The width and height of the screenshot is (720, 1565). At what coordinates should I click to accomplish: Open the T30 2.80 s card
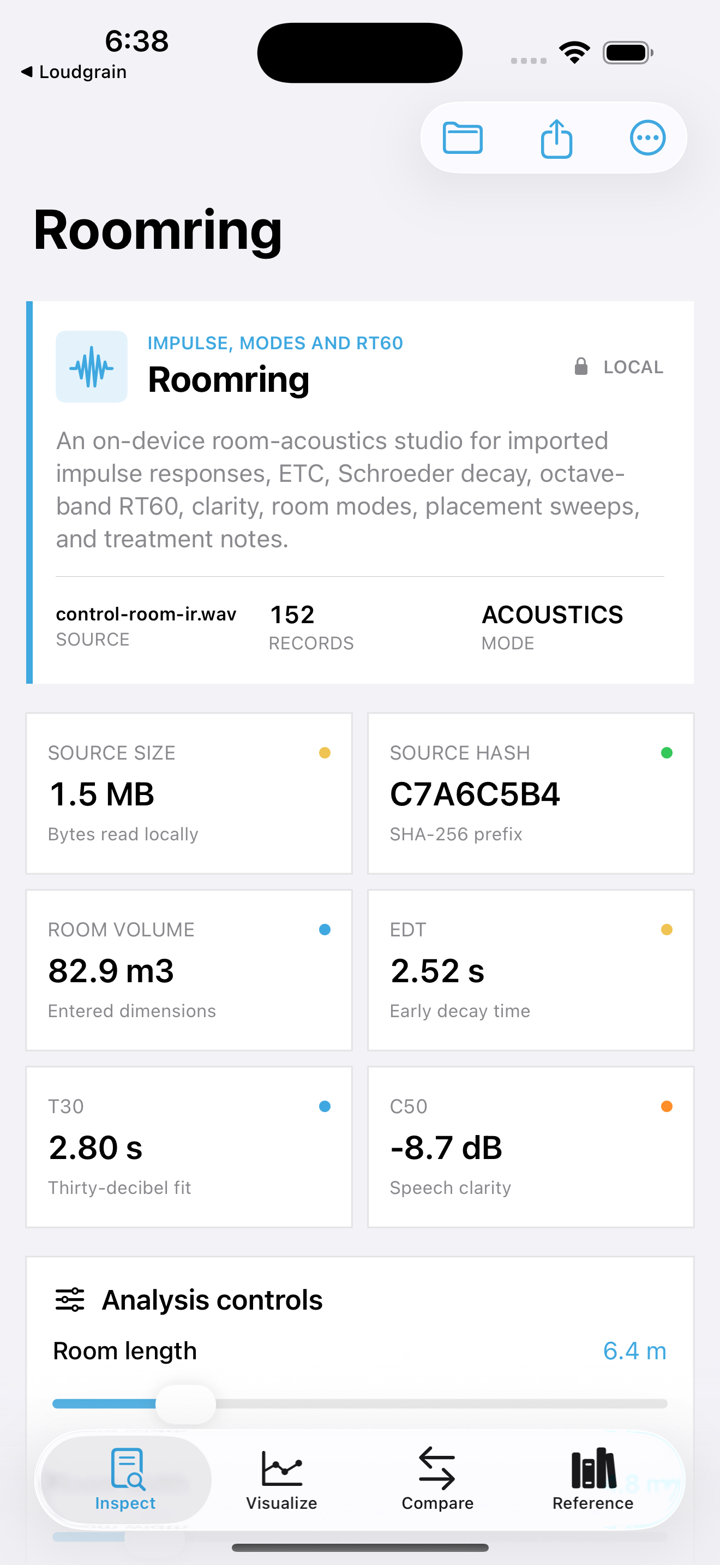pyautogui.click(x=189, y=1147)
